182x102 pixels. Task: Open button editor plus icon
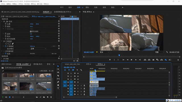(x=178, y=60)
